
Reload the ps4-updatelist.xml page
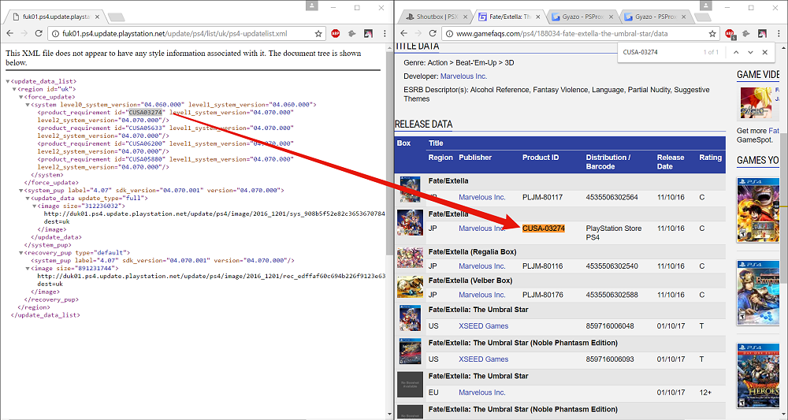tap(38, 34)
